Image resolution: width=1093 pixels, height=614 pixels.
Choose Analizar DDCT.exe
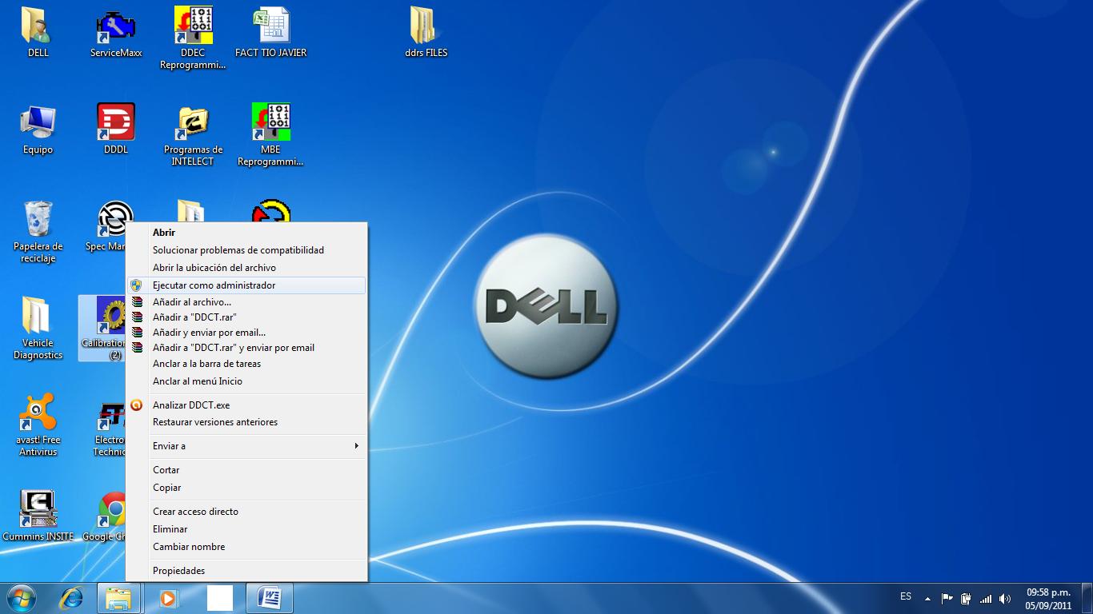click(246, 405)
